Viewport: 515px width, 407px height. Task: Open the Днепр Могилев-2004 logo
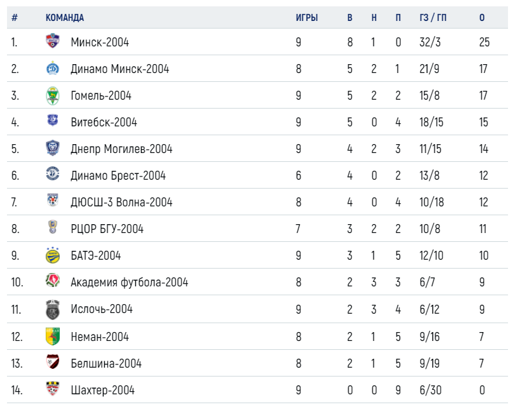tap(53, 148)
